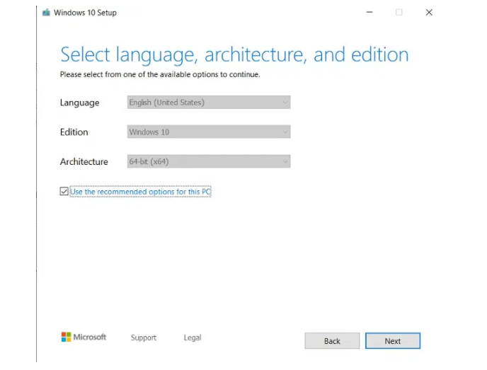Open the Language dropdown

(209, 103)
